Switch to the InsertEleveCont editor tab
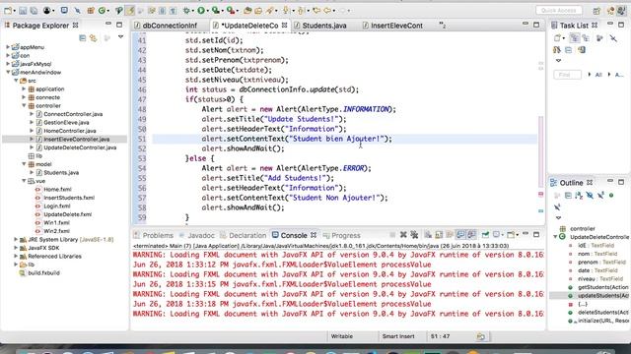The height and width of the screenshot is (354, 631). pos(396,26)
